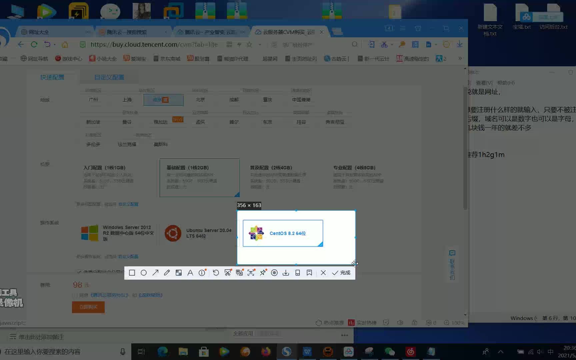Send the screenshot to phone

coord(298,273)
